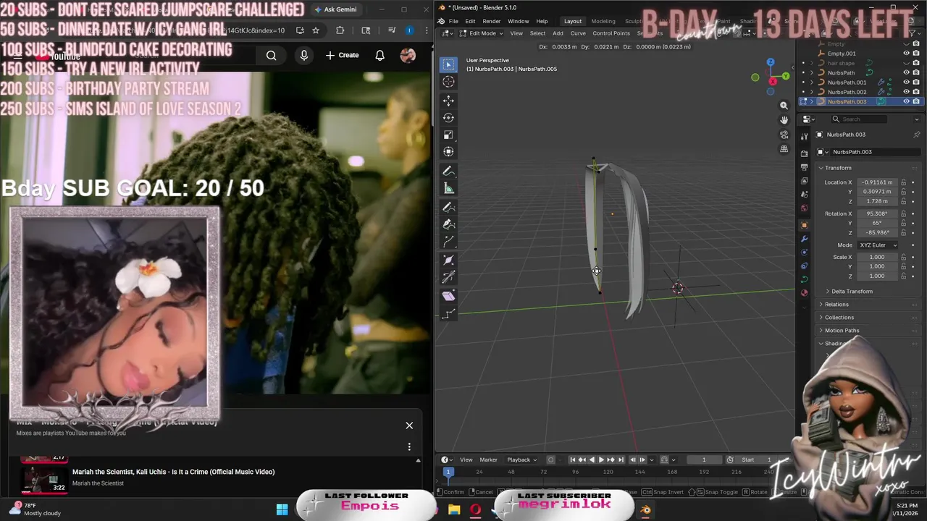Select the Radius tool in the toolbar
This screenshot has height=521, width=927.
click(448, 260)
